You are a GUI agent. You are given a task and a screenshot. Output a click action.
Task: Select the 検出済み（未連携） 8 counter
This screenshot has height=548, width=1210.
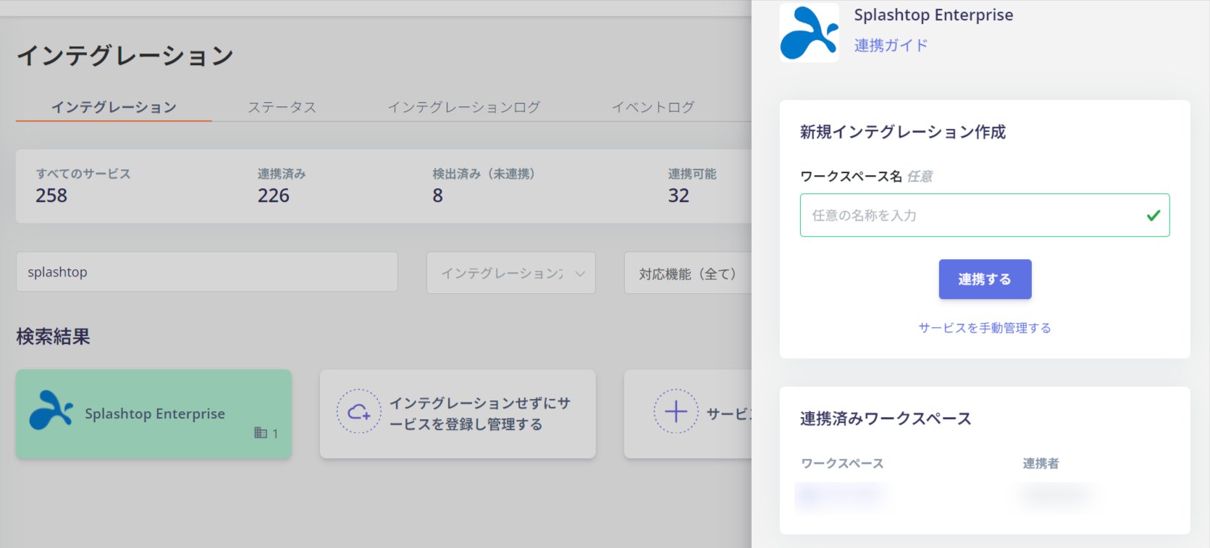(484, 185)
